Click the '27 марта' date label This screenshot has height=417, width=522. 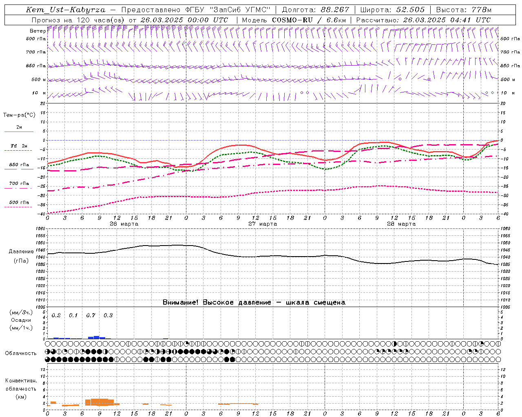(263, 224)
